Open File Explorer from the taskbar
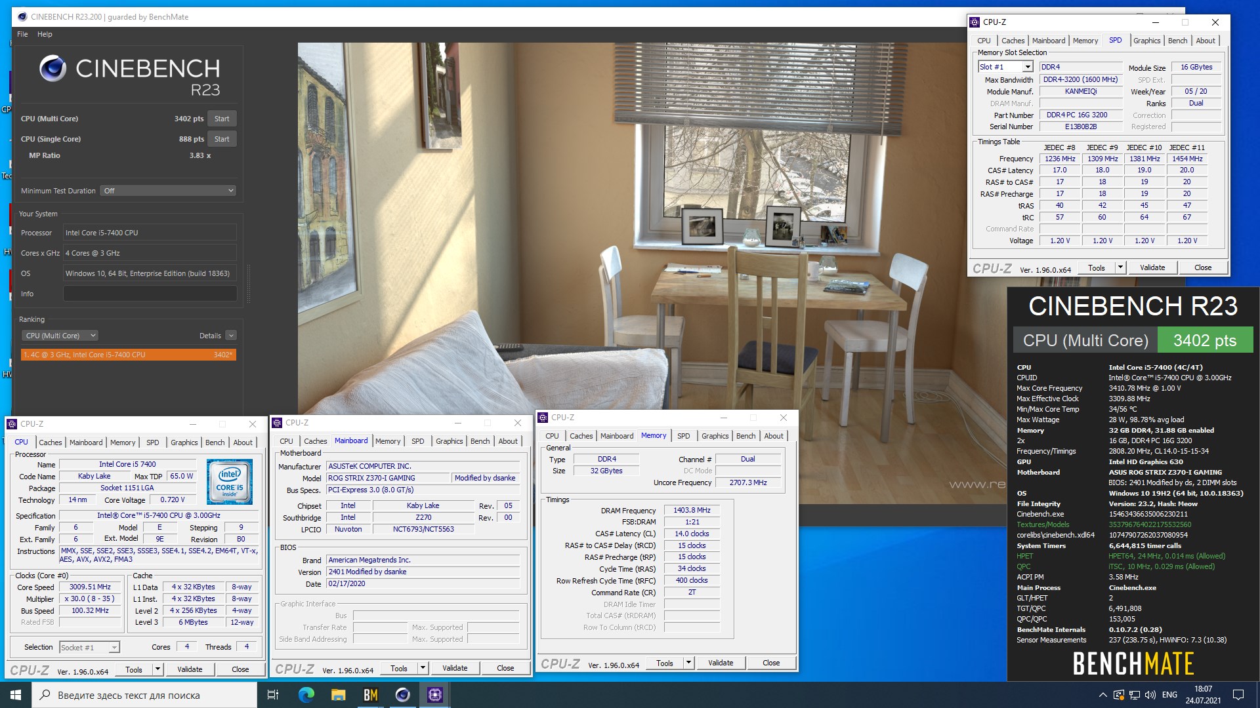1260x708 pixels. tap(338, 695)
